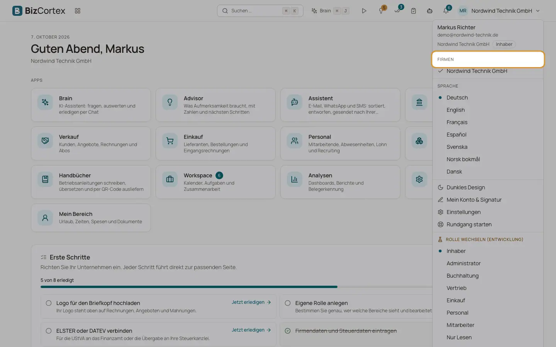Image resolution: width=556 pixels, height=347 pixels.
Task: Open the lightbulb tips icon with badge 5
Action: click(381, 11)
